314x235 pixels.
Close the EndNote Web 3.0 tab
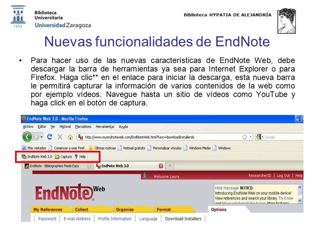coord(161,166)
